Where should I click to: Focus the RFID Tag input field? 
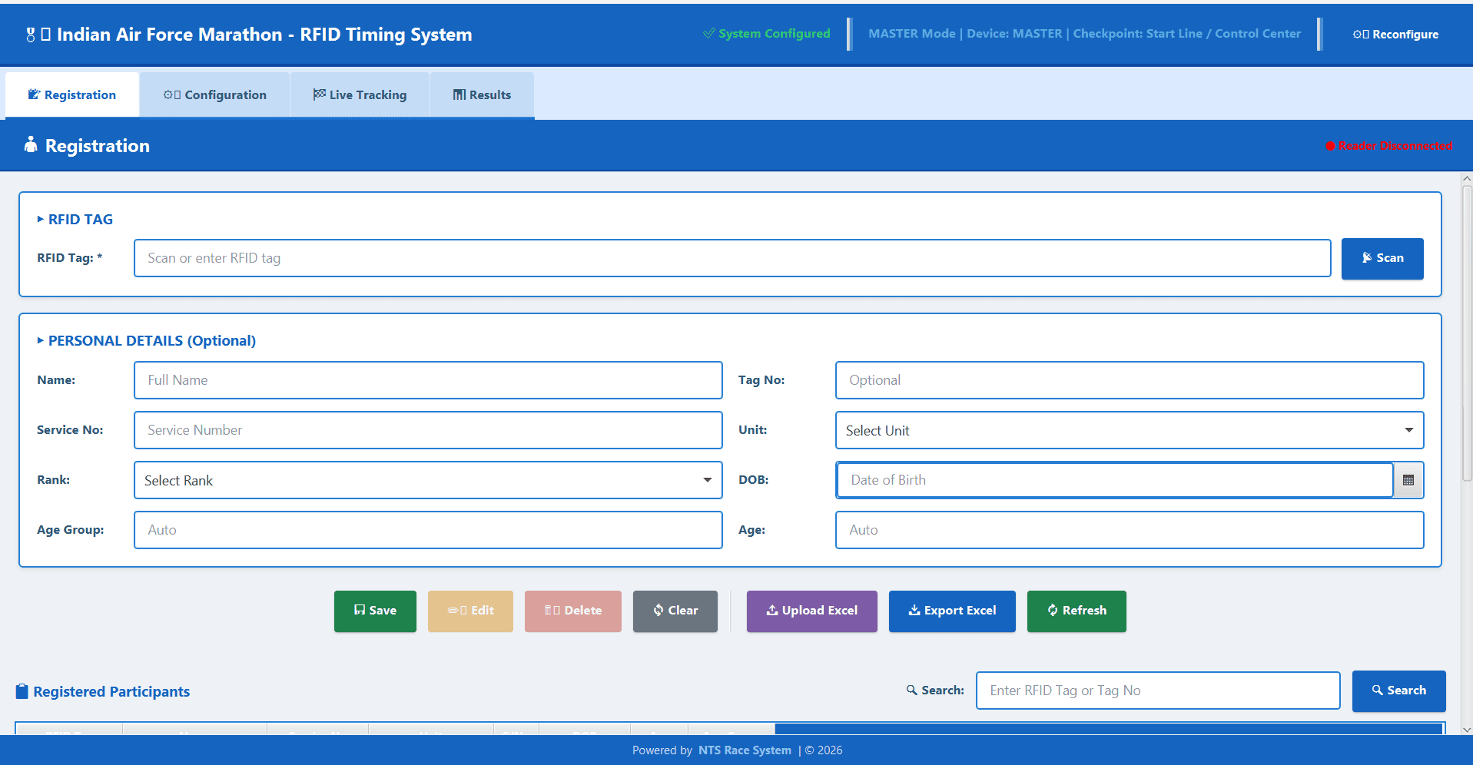click(x=732, y=258)
